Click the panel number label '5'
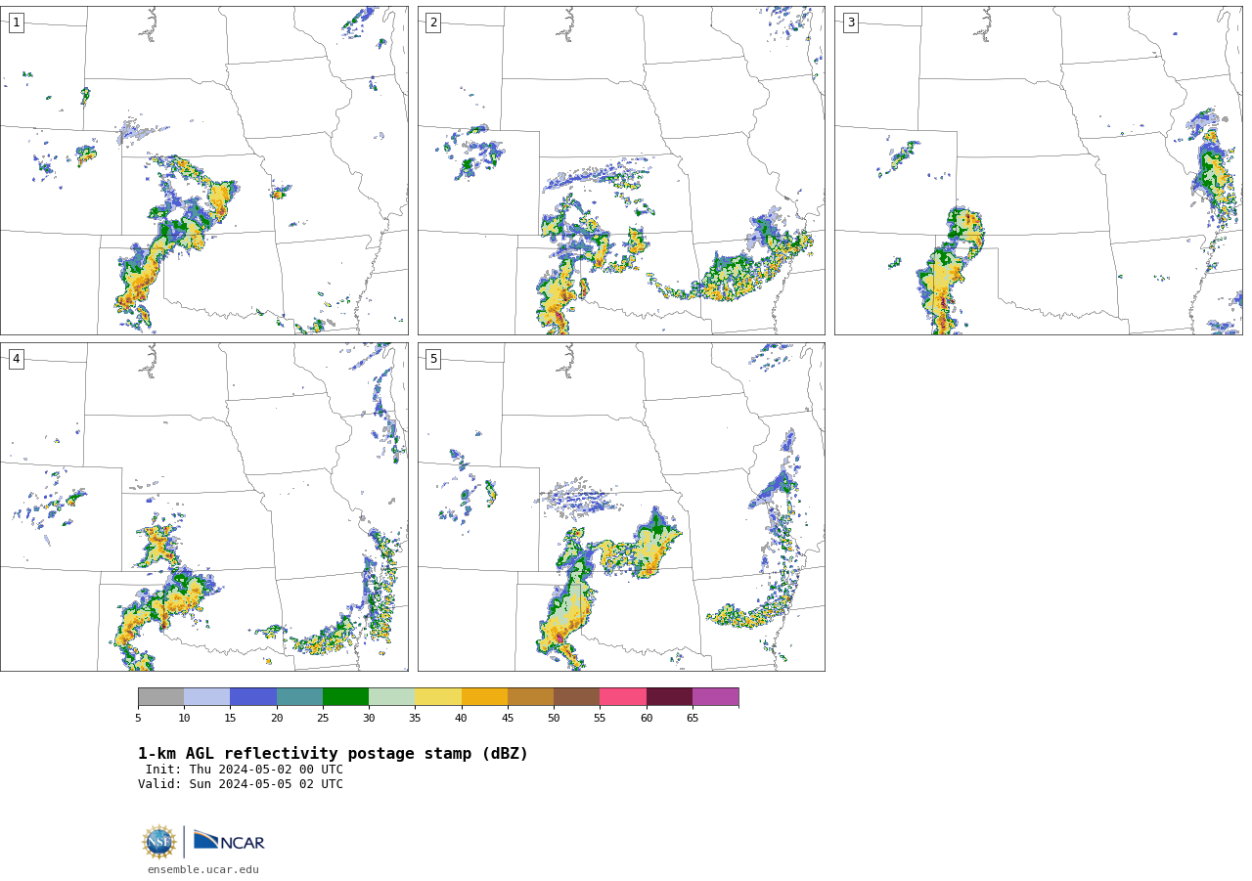The height and width of the screenshot is (881, 1252). tap(433, 359)
